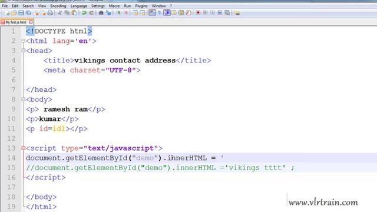Viewport: 377px width, 212px height.
Task: Start recording a macro
Action: pos(198,13)
